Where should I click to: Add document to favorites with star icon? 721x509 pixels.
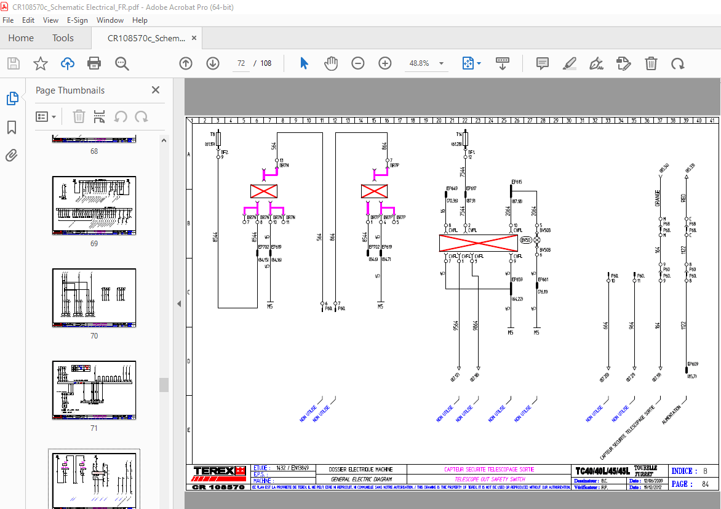tap(40, 63)
